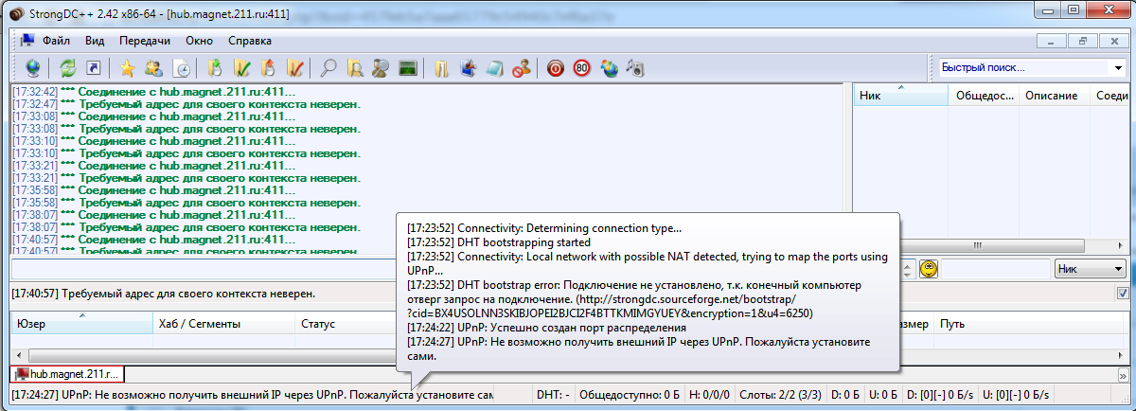Sort user list by Ник column
The image size is (1136, 411).
point(899,96)
